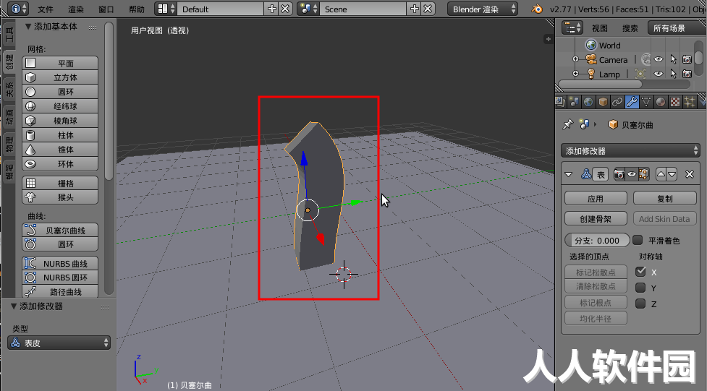Open the Blender 渲染 render engine dropdown
This screenshot has width=707, height=391.
pyautogui.click(x=483, y=9)
